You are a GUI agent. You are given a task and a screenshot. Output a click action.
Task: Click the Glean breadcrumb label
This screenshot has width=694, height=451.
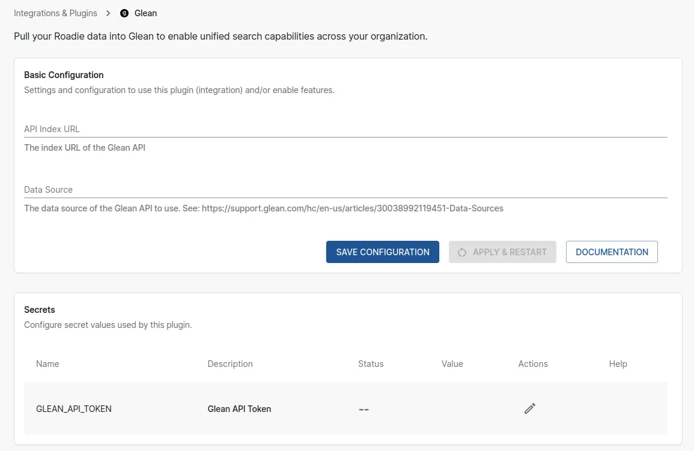146,13
